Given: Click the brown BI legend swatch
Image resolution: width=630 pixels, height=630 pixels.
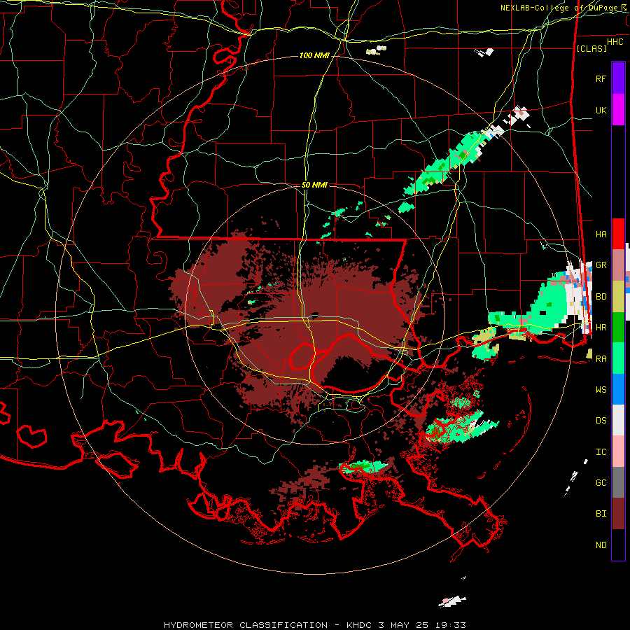Looking at the screenshot, I should point(618,514).
